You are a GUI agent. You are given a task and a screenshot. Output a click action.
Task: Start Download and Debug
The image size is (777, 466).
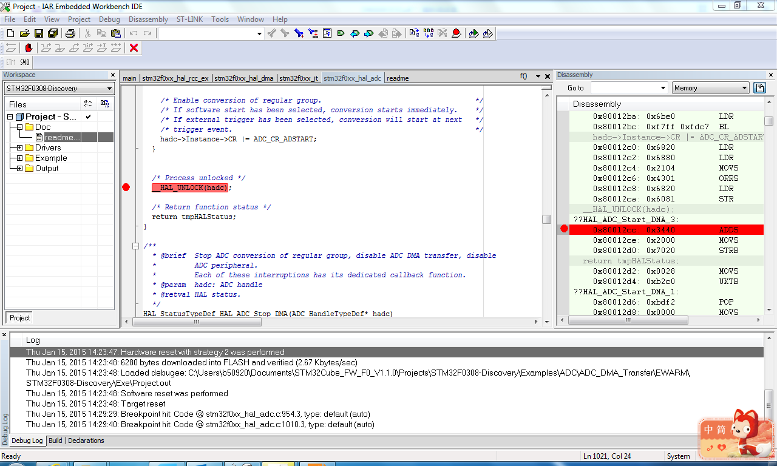tap(473, 33)
